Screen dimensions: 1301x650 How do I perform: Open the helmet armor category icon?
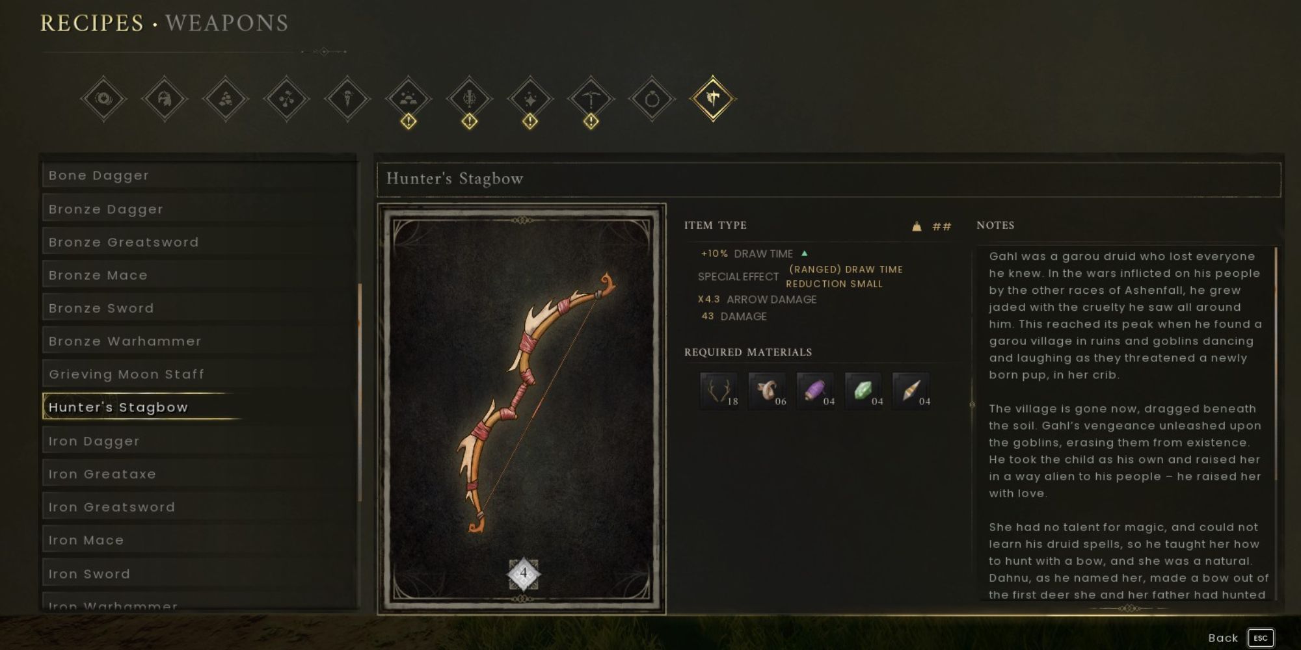click(x=165, y=99)
